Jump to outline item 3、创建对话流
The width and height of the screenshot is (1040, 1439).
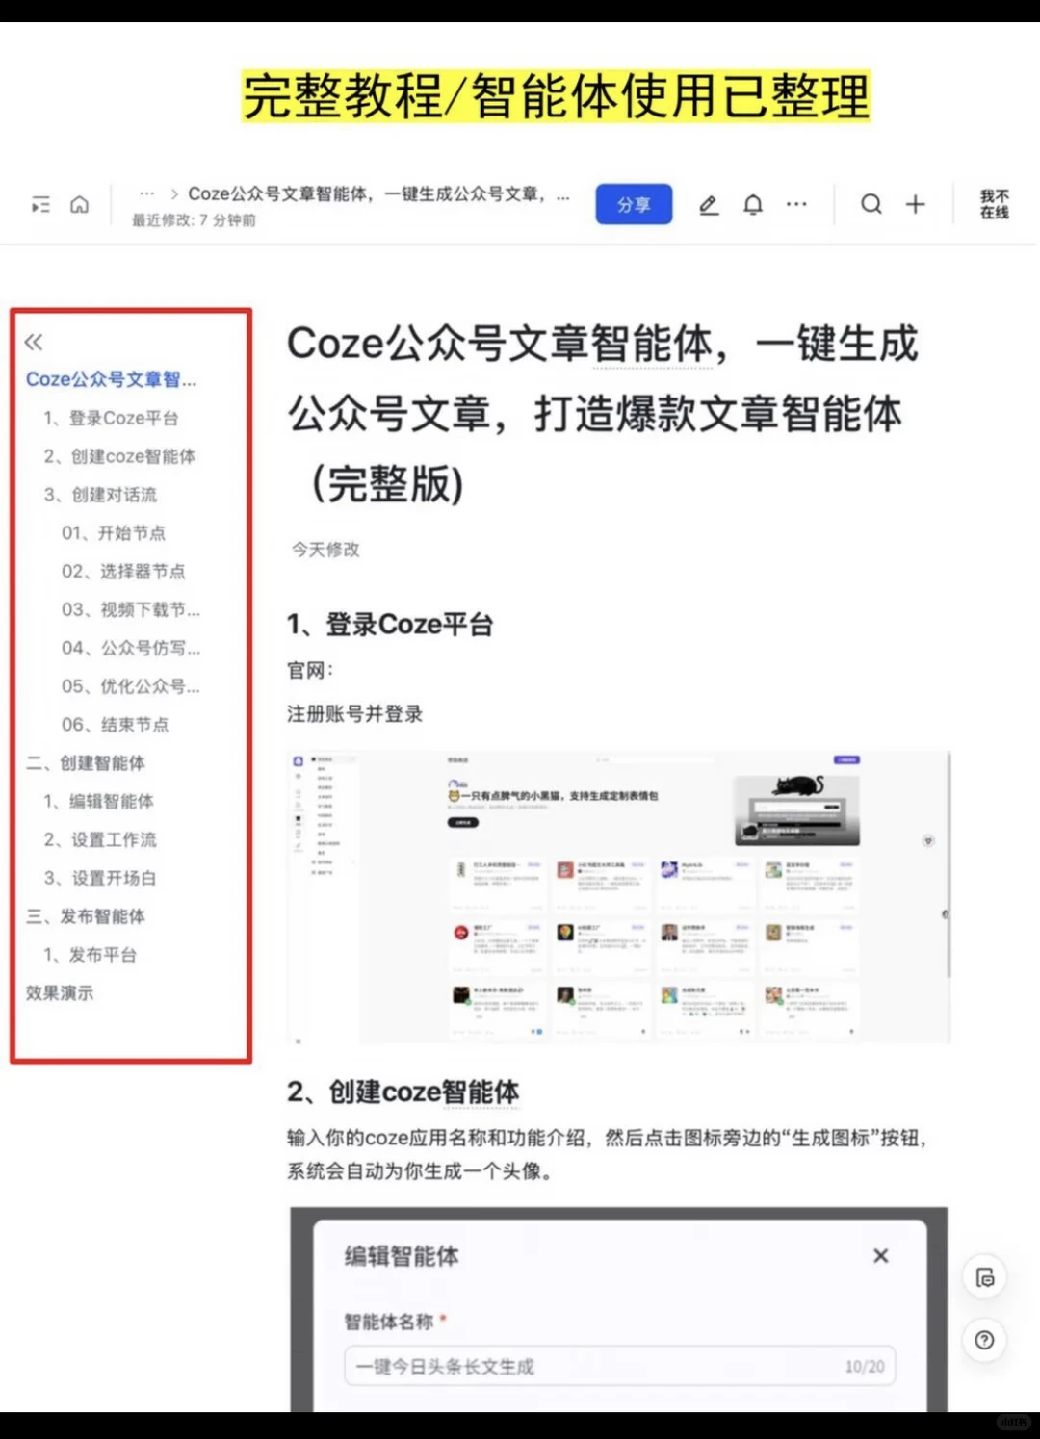pyautogui.click(x=100, y=495)
